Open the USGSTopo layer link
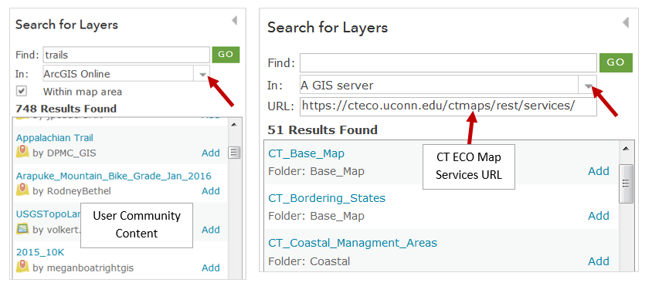Screen dimensions: 652x286 (x=48, y=214)
